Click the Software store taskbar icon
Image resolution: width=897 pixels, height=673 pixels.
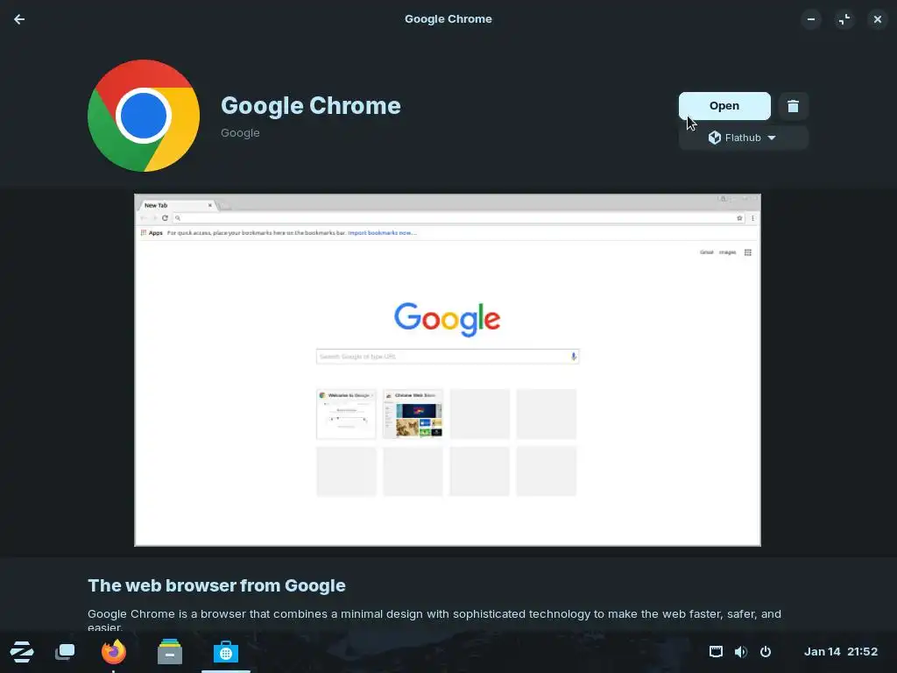[225, 652]
